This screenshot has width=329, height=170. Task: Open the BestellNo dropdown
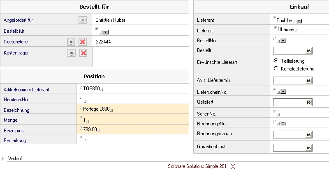pos(283,41)
